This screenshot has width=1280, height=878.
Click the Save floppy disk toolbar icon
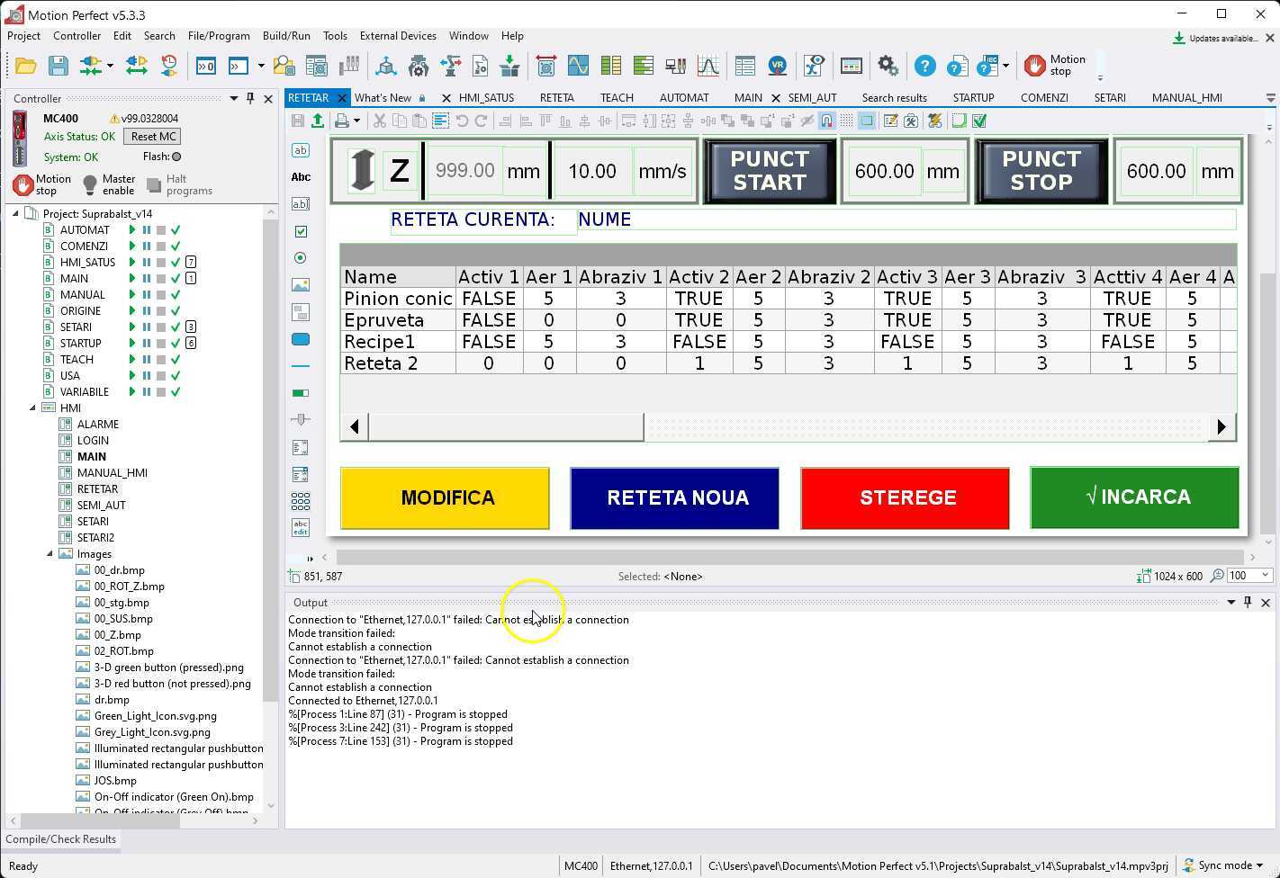(59, 66)
